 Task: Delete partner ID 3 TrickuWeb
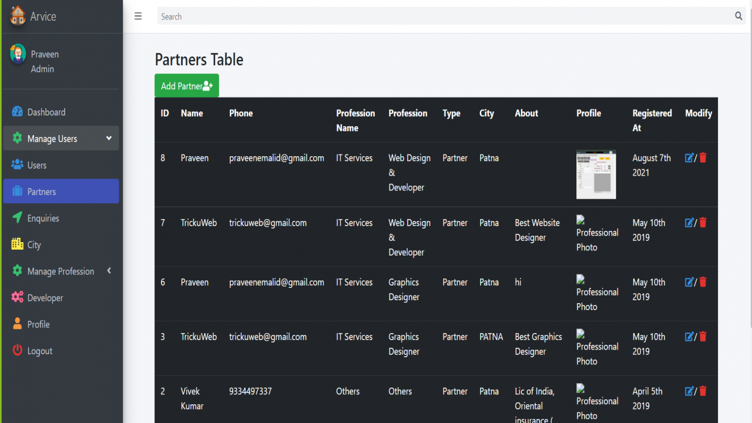703,336
